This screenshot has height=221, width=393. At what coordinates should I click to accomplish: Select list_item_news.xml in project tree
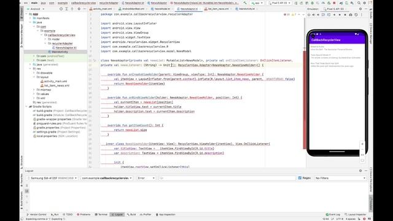pos(56,85)
